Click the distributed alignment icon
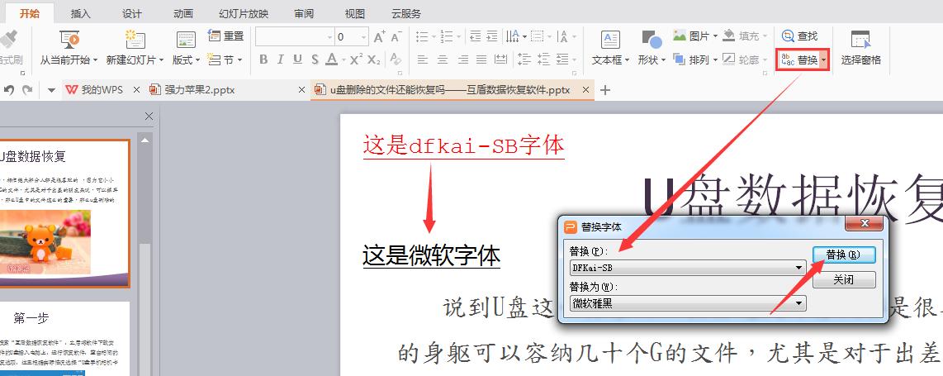 [x=500, y=59]
